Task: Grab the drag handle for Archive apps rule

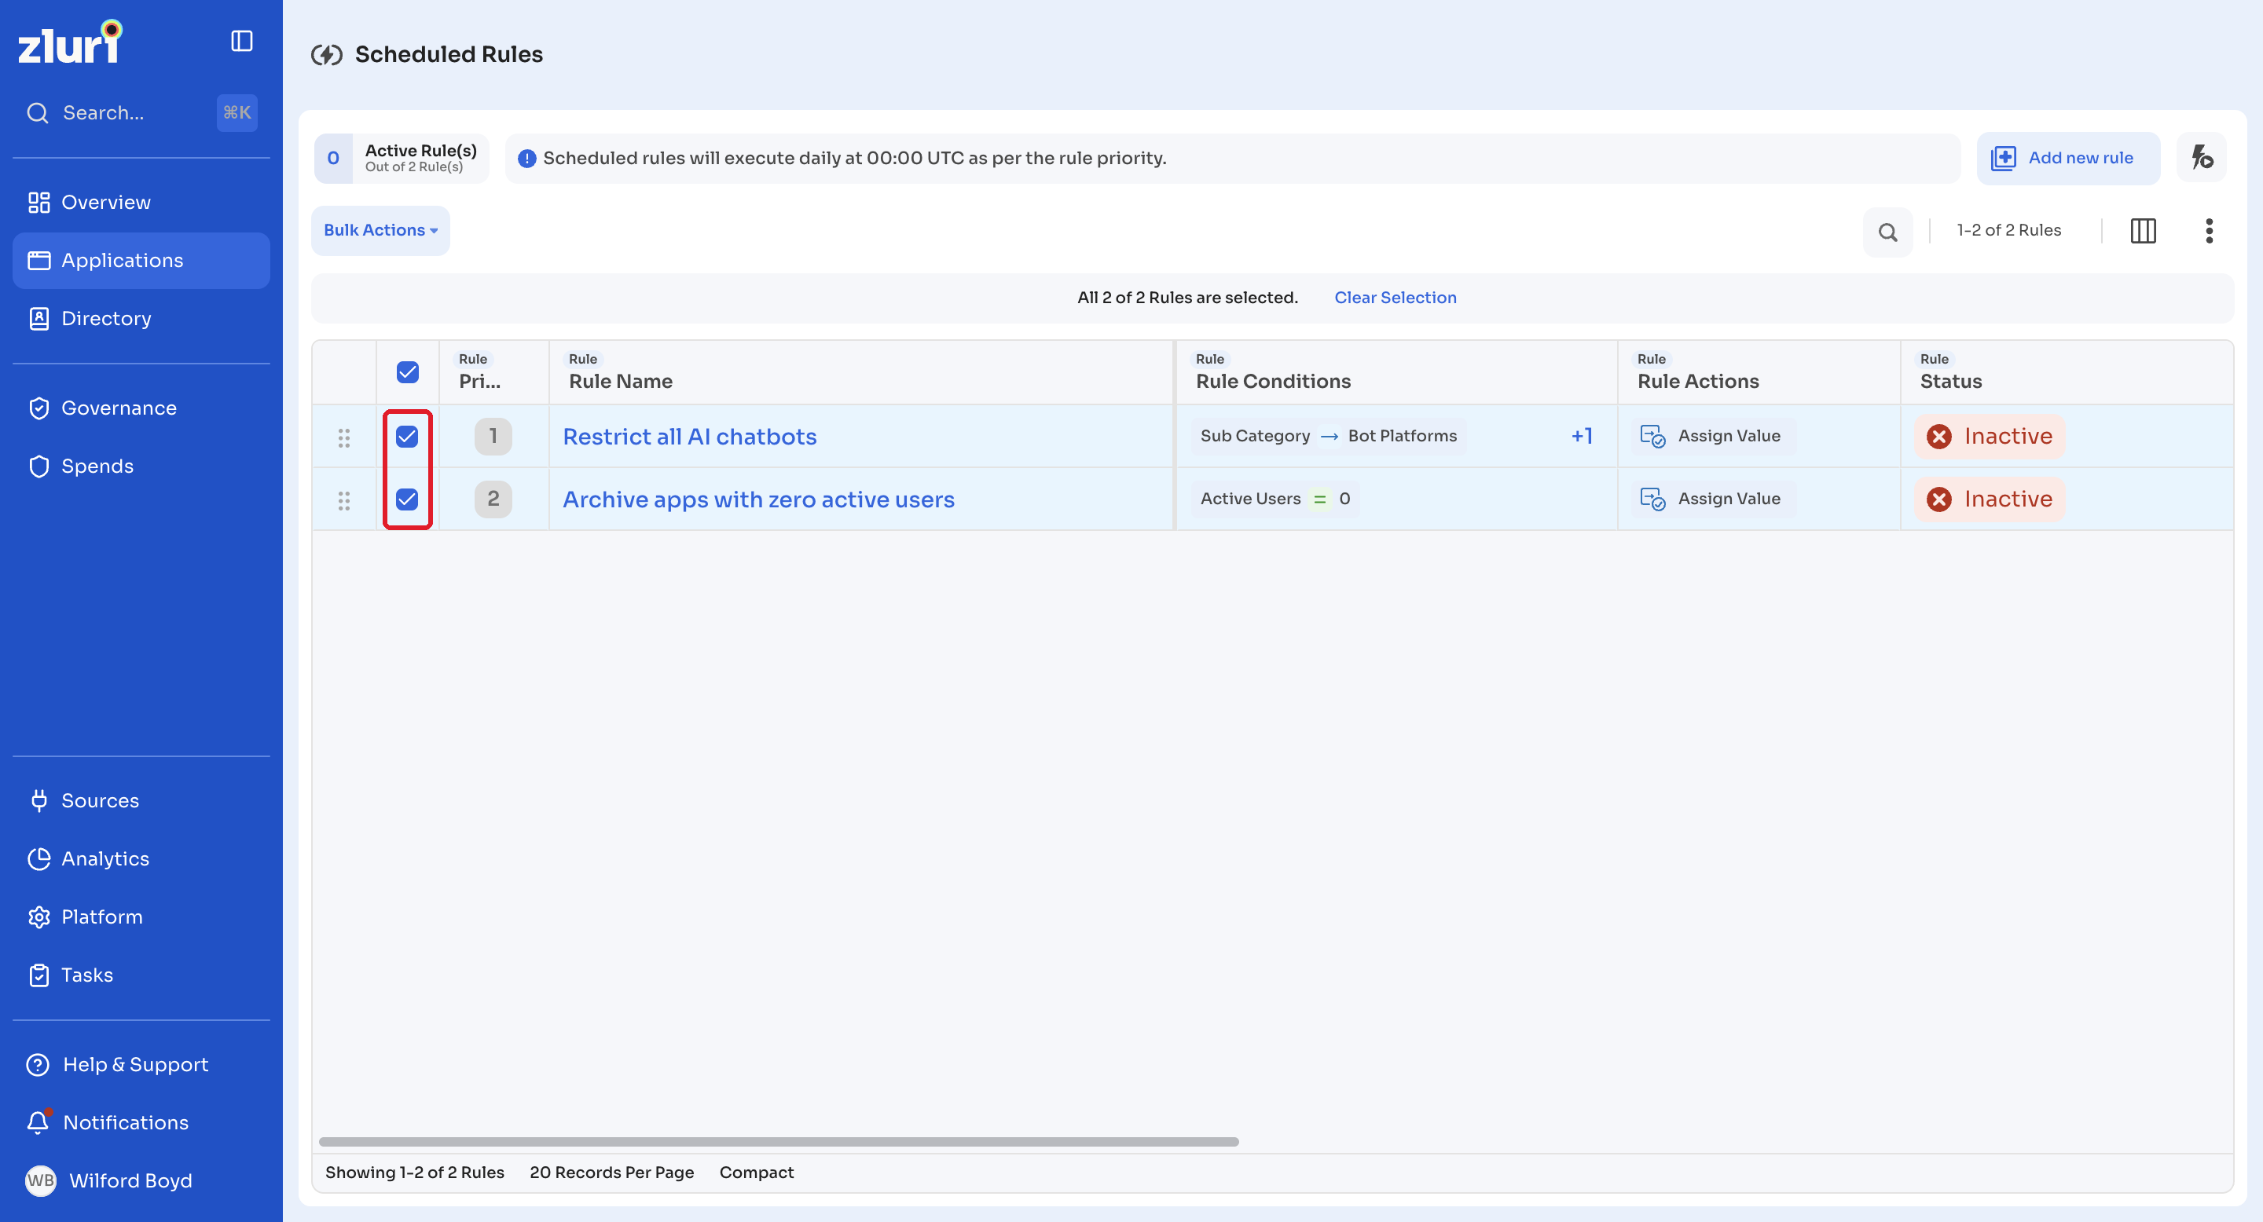Action: 344,500
